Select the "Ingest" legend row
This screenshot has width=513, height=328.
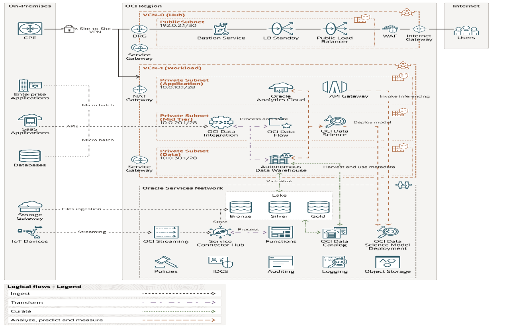point(116,294)
